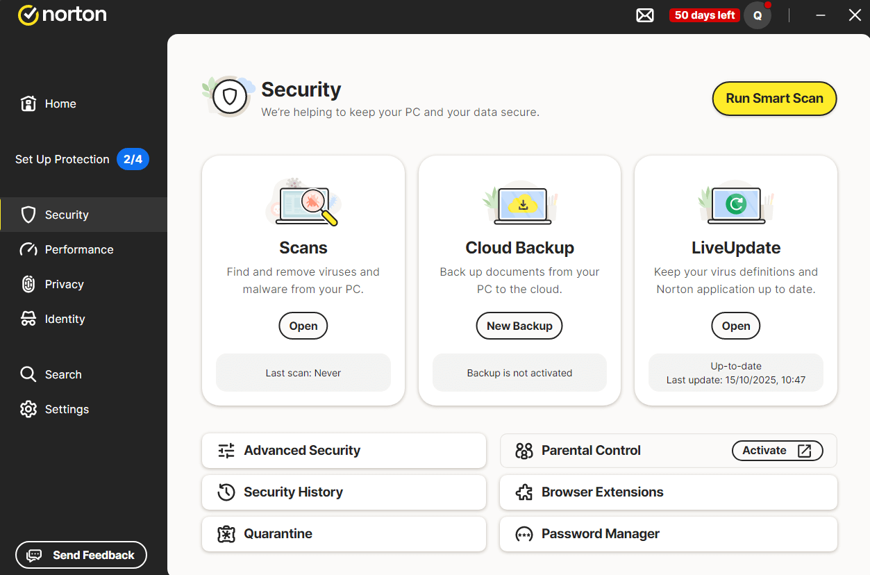
Task: Click the Privacy shield icon
Action: coord(28,284)
